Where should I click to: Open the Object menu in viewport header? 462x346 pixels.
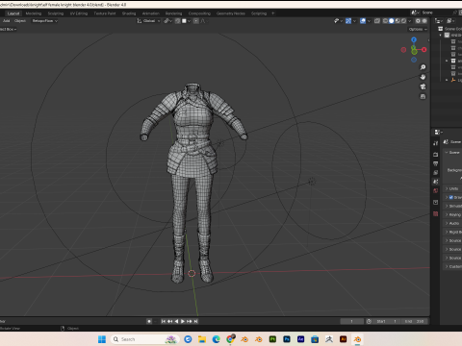[20, 21]
